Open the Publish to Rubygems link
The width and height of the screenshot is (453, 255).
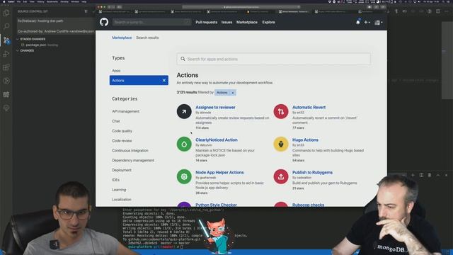click(312, 172)
